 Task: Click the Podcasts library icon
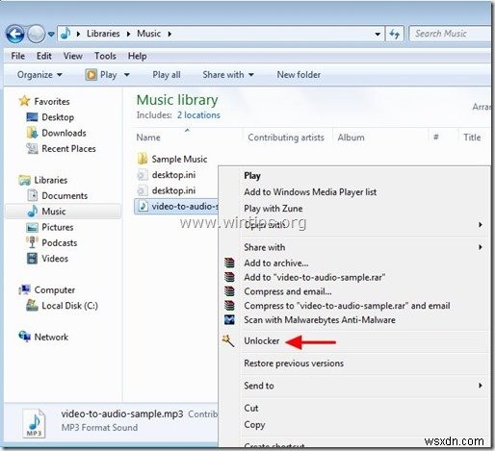32,242
